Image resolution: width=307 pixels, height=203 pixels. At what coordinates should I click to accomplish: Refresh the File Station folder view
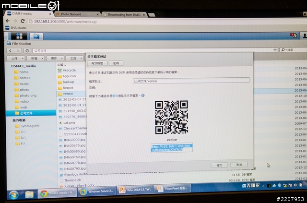(x=27, y=51)
